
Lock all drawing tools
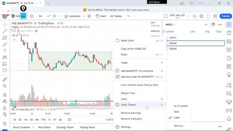pyautogui.click(x=5, y=108)
